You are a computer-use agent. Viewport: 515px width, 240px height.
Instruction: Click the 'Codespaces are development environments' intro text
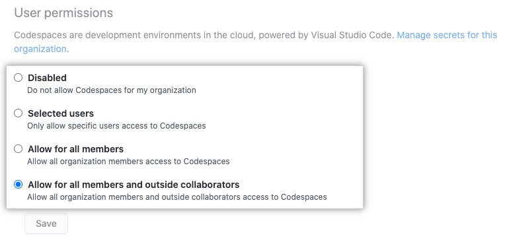coord(204,35)
